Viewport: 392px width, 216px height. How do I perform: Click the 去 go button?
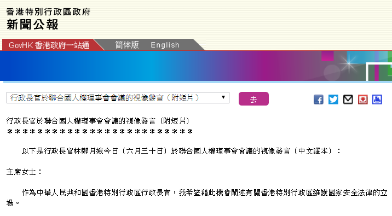coord(253,98)
